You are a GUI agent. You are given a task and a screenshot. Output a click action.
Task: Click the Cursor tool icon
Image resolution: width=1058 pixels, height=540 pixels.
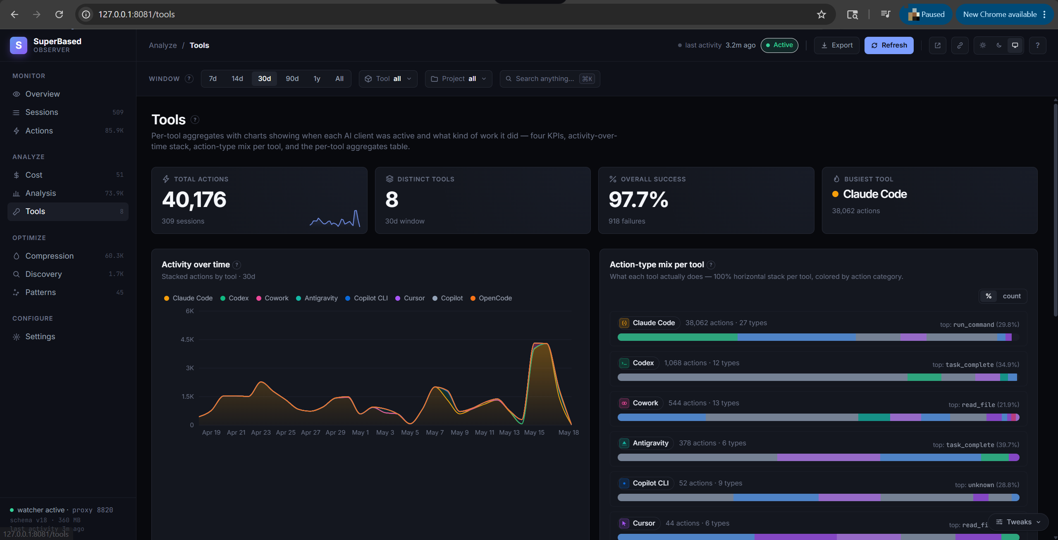(x=624, y=523)
